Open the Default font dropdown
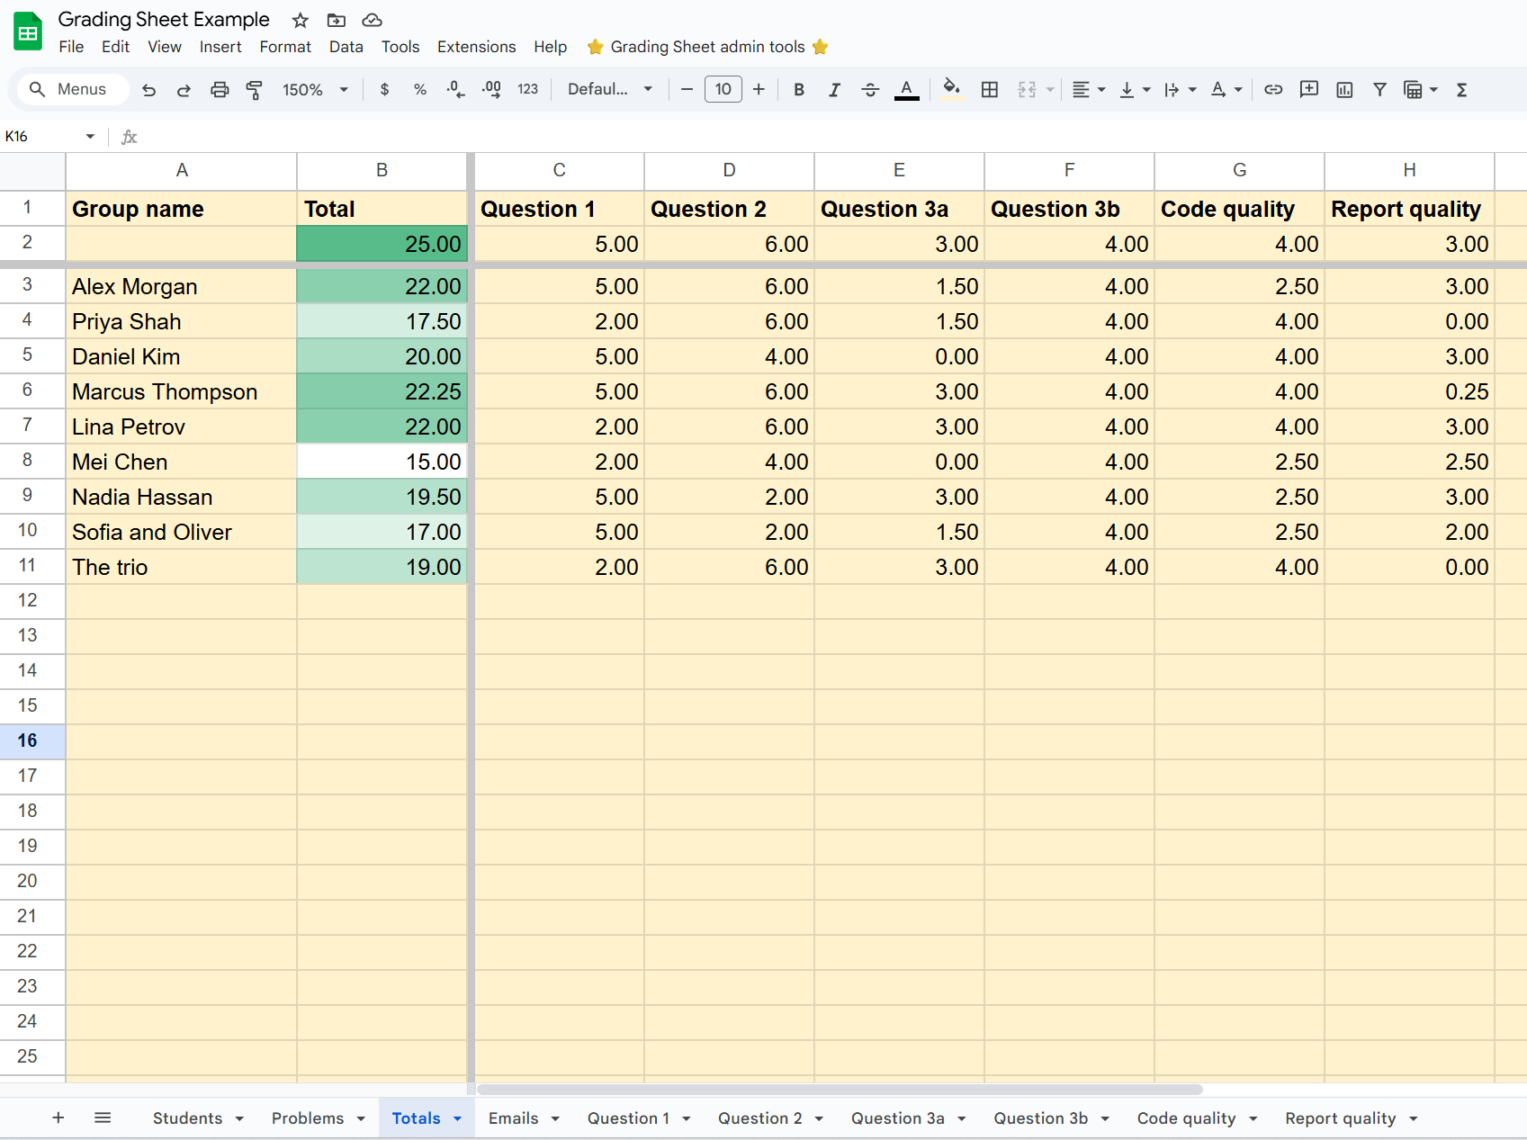The width and height of the screenshot is (1527, 1140). coord(609,89)
